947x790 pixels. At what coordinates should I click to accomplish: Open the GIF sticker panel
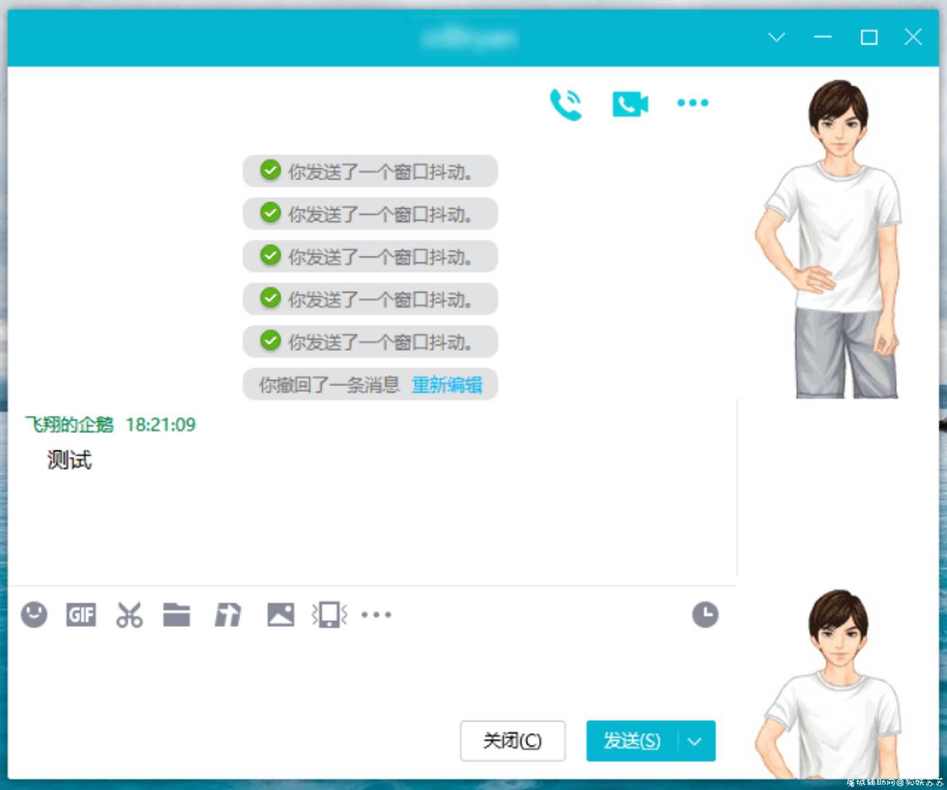81,615
